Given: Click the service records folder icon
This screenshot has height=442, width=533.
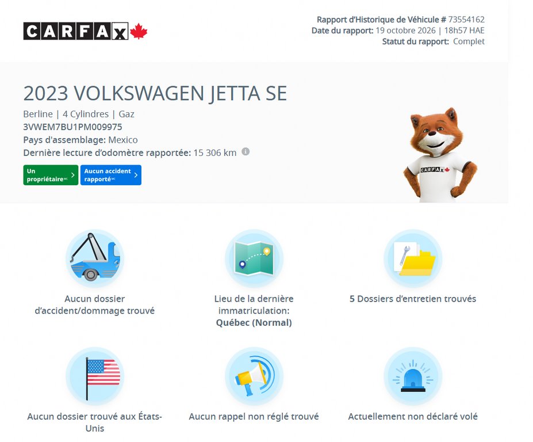Looking at the screenshot, I should click(413, 258).
